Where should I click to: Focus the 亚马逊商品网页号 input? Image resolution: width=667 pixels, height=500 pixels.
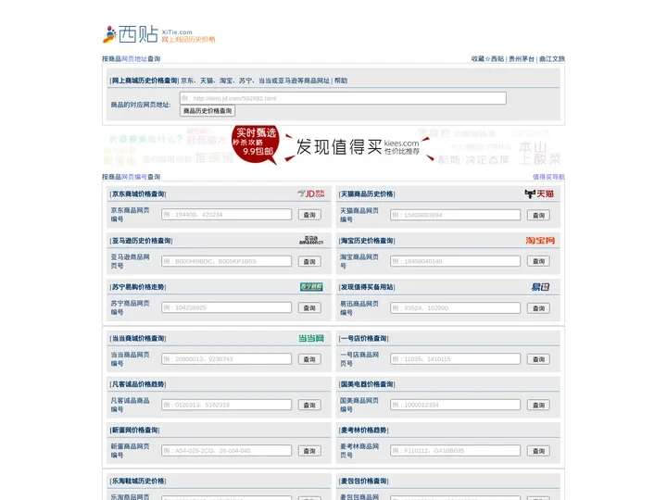[226, 261]
